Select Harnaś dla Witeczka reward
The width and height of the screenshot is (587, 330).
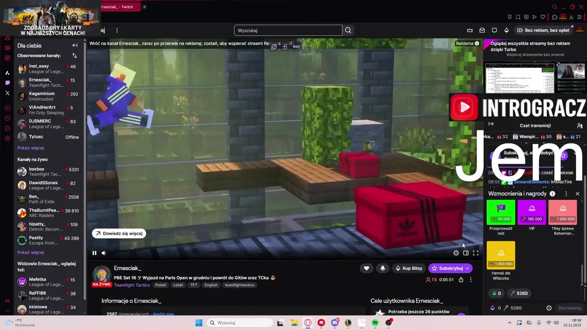coord(501,261)
